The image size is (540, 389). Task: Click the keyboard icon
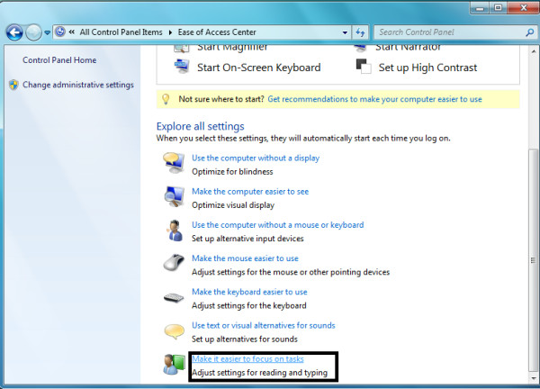click(x=174, y=297)
